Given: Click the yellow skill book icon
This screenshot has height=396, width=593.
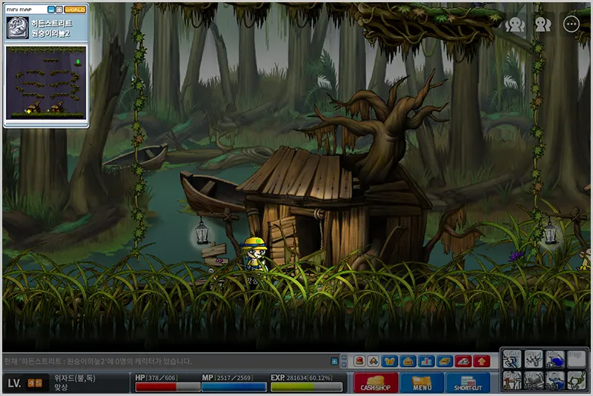Looking at the screenshot, I should [444, 361].
